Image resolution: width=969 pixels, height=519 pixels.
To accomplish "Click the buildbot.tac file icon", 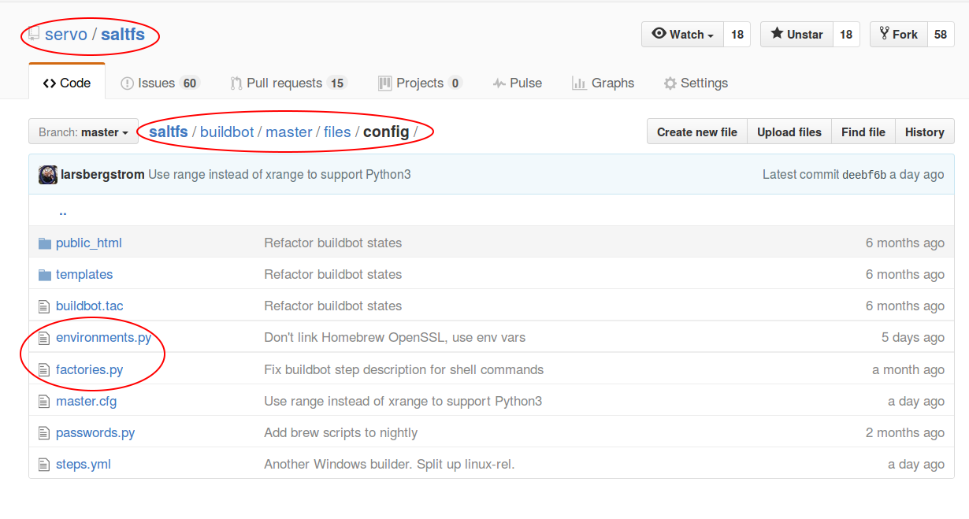I will coord(44,306).
